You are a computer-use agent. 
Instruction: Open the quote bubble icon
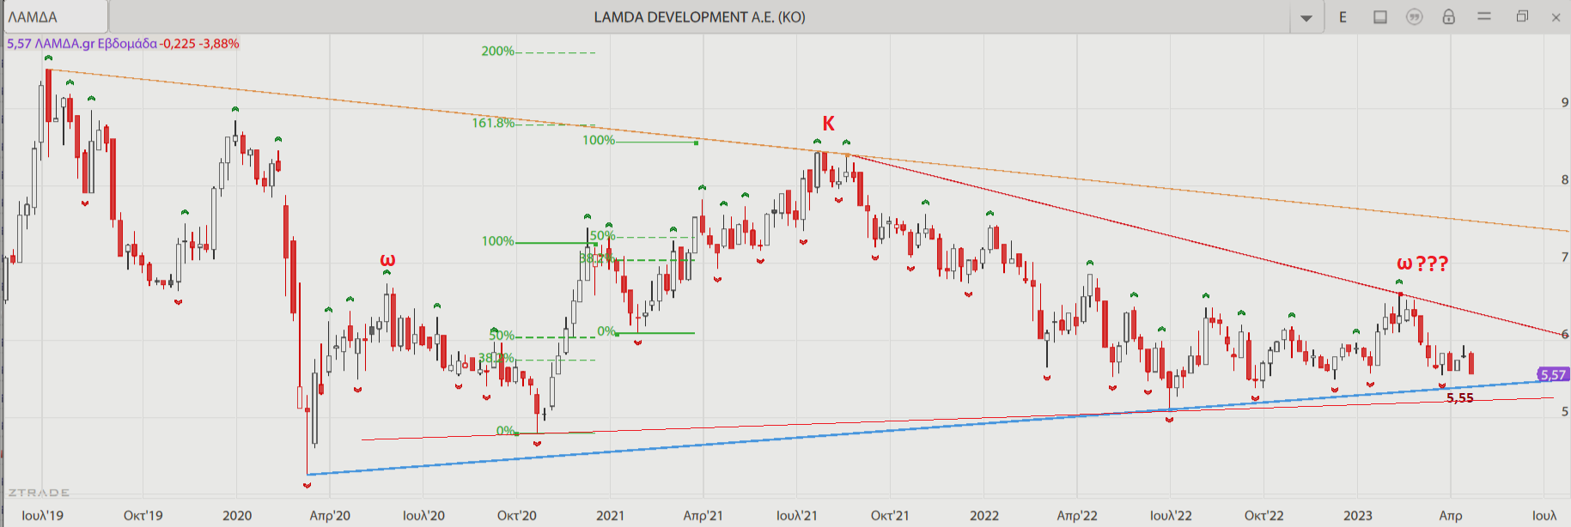(1415, 17)
